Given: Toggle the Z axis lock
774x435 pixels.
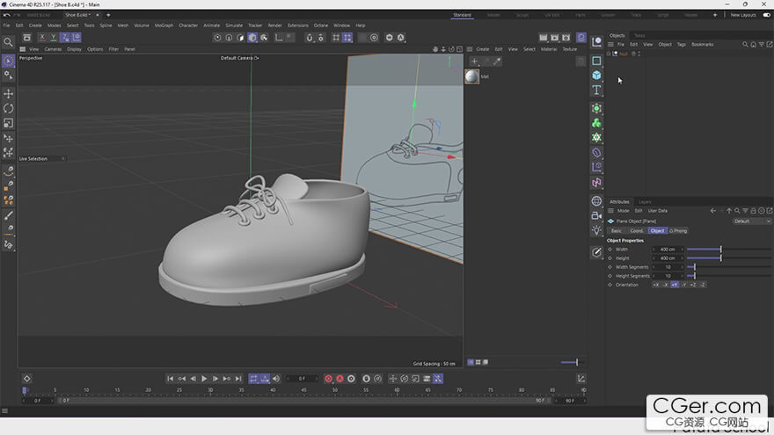Looking at the screenshot, I should (65, 38).
